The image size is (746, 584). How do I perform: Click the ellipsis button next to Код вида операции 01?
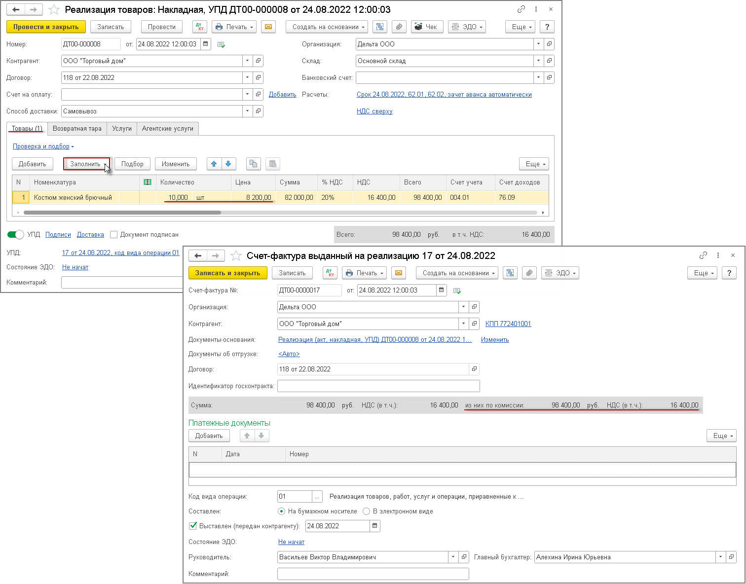(x=318, y=497)
